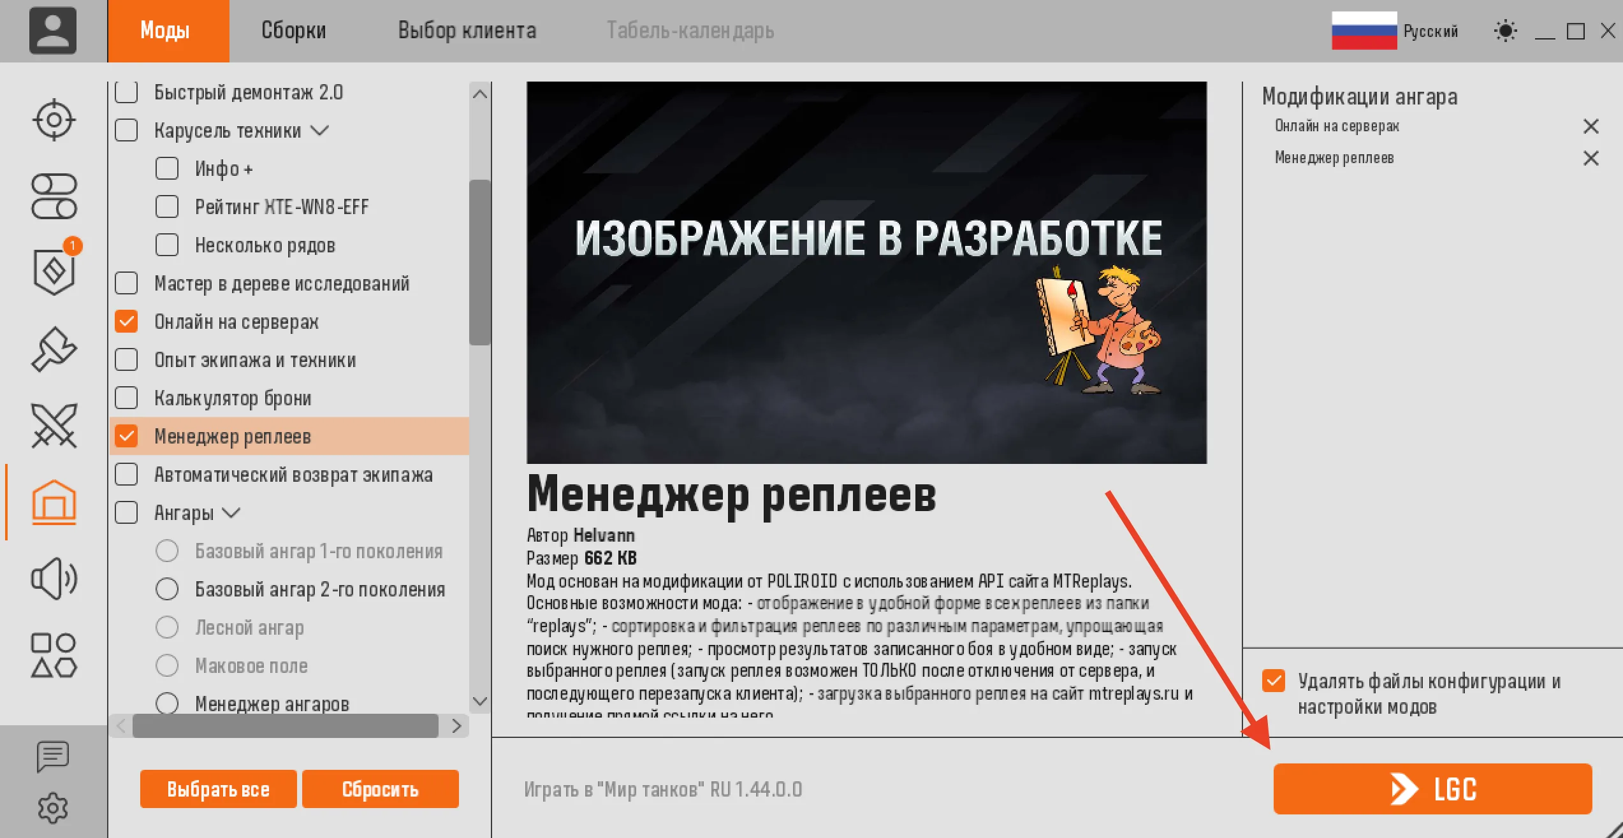Select the hangar garage category icon
This screenshot has width=1623, height=838.
click(x=54, y=502)
